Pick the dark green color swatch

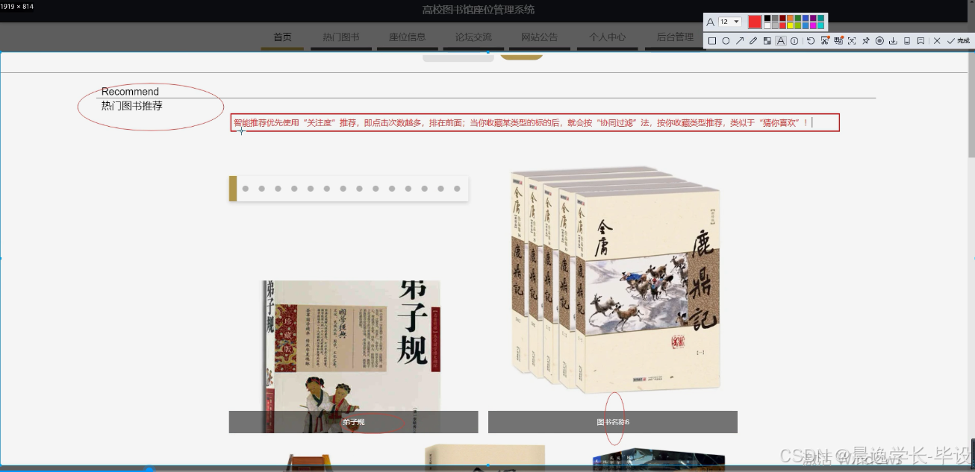[798, 18]
